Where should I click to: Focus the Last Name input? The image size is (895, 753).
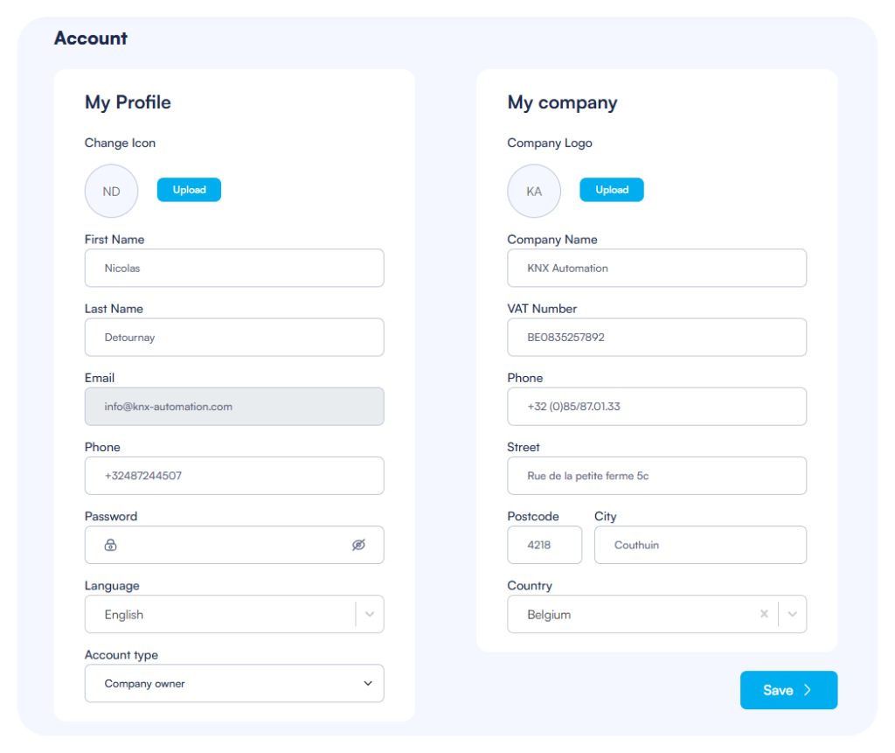pyautogui.click(x=234, y=337)
